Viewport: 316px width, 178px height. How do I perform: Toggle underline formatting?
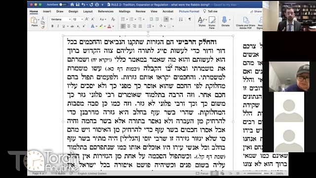(x=64, y=26)
